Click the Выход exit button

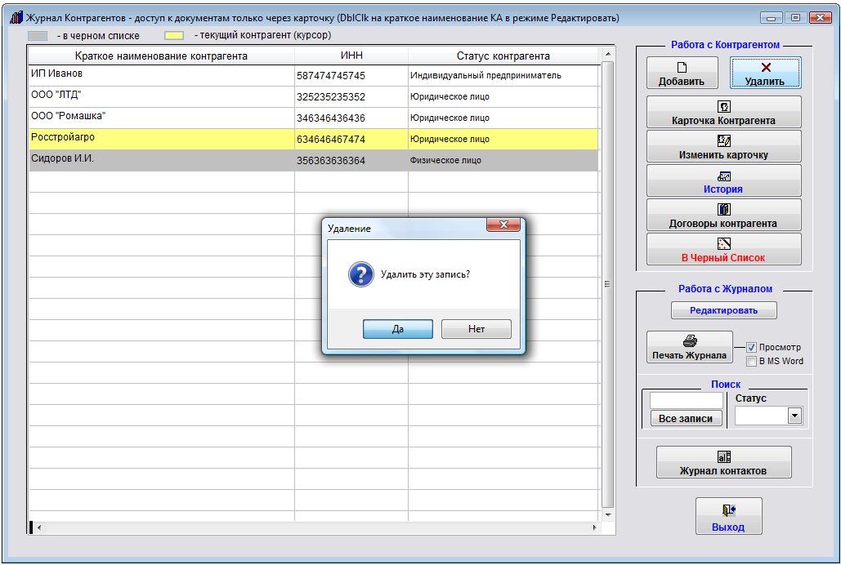click(x=728, y=517)
